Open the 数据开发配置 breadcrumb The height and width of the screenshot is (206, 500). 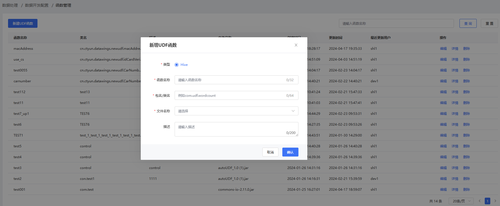pyautogui.click(x=37, y=5)
